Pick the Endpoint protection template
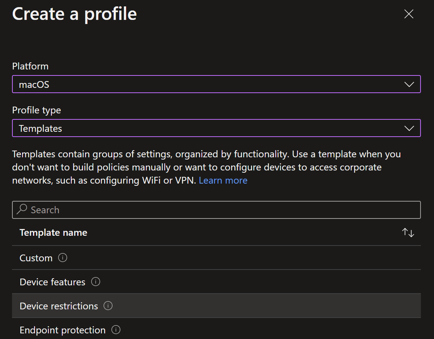This screenshot has width=434, height=339. (x=216, y=330)
